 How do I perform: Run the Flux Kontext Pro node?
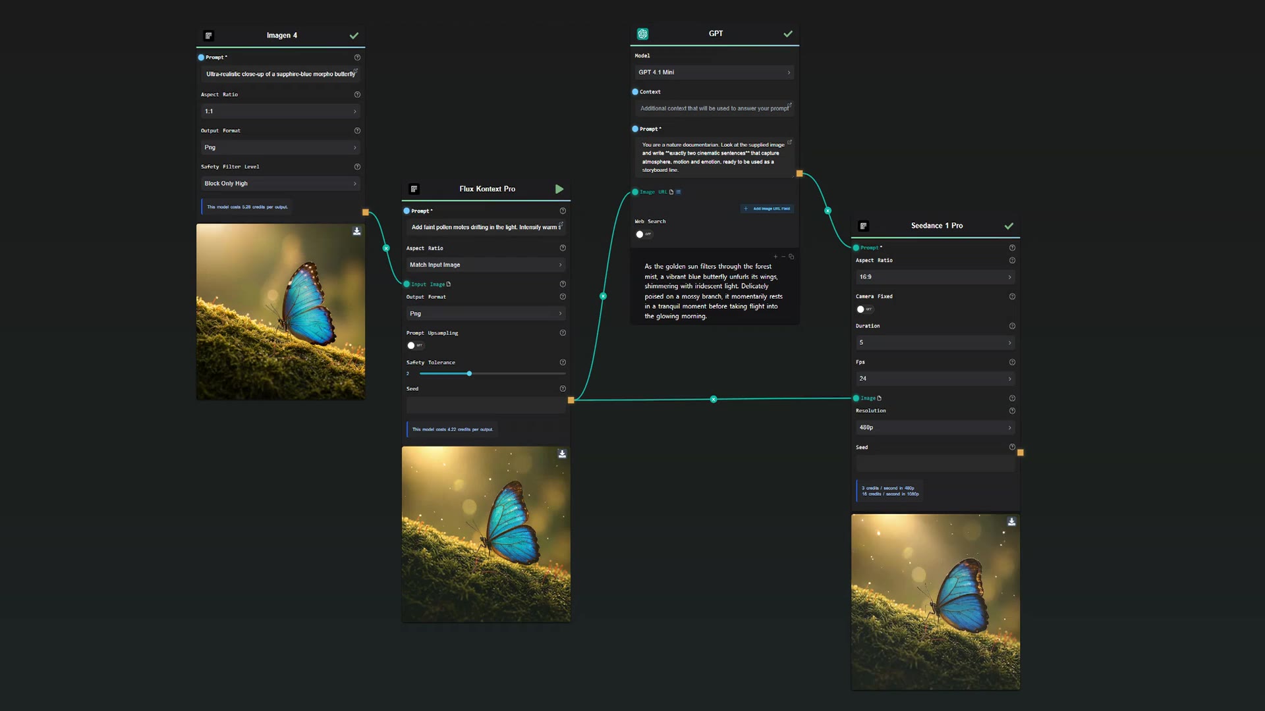pos(559,189)
